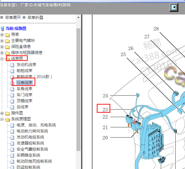This screenshot has height=169, width=185.
Task: Click the page icon beside 电源、启动、充电系统
Action: 12,126
